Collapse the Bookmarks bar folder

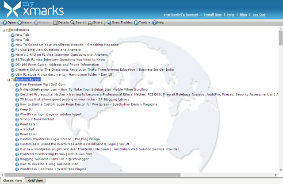[x=8, y=80]
